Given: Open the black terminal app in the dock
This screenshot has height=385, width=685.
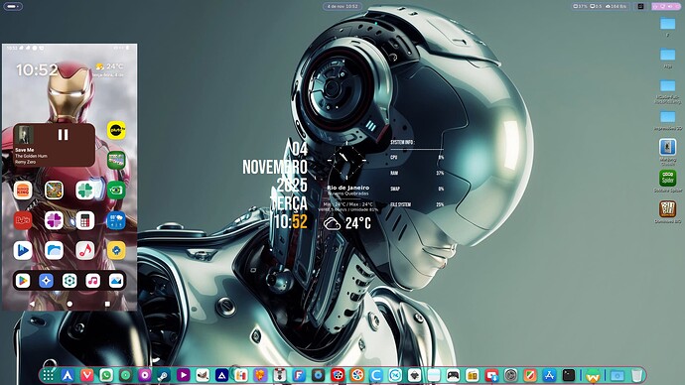Looking at the screenshot, I should 569,375.
